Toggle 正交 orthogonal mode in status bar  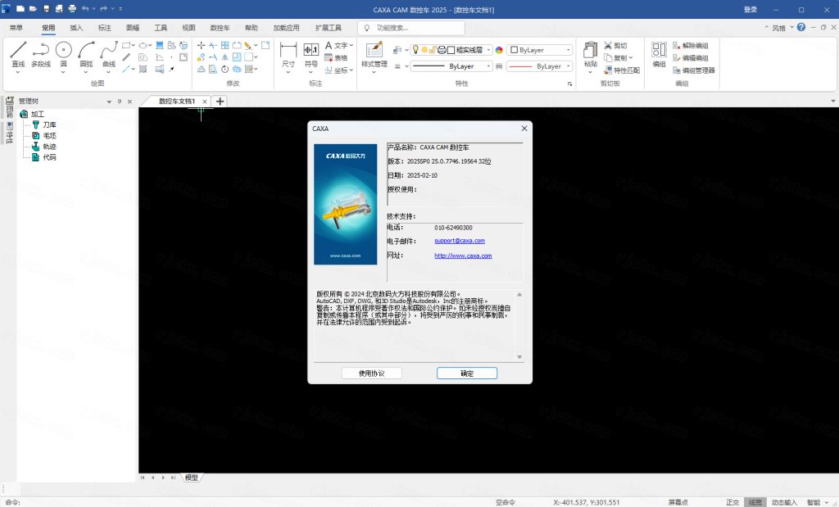[732, 502]
